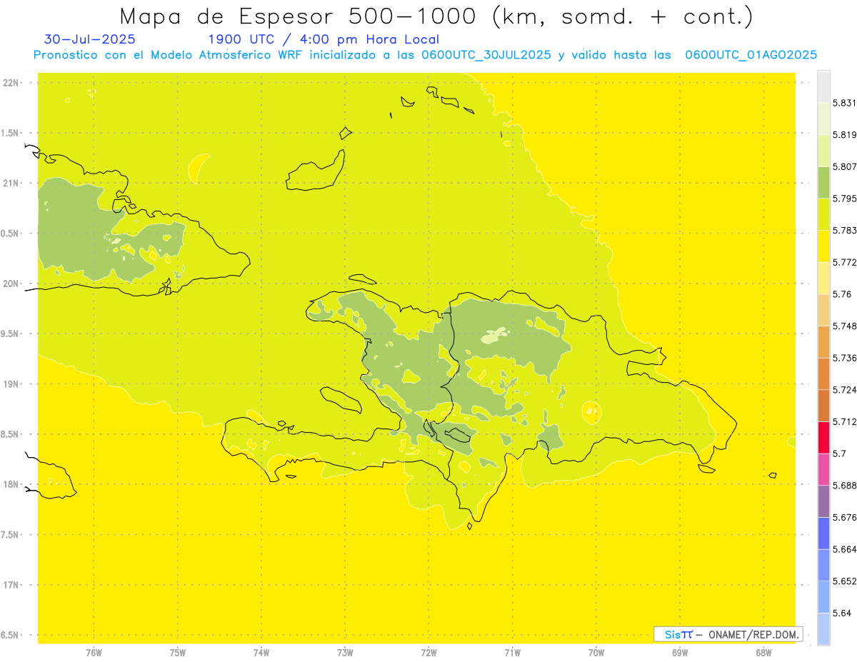Screen dimensions: 857x662
Task: Click the 'SisTT - ONAMET/REP.DOM.' credit box
Action: 728,634
